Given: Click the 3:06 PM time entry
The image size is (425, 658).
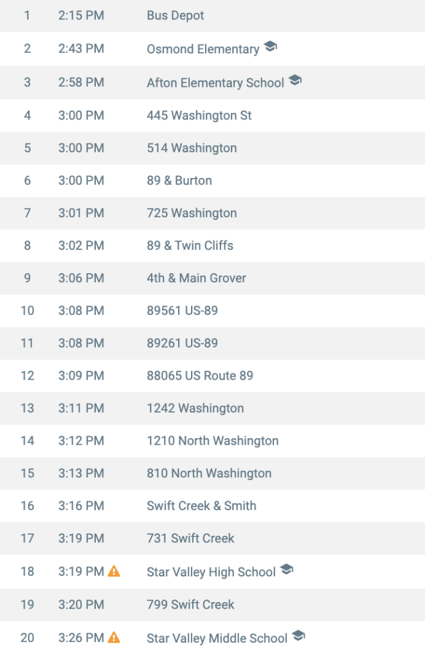Looking at the screenshot, I should (x=81, y=278).
